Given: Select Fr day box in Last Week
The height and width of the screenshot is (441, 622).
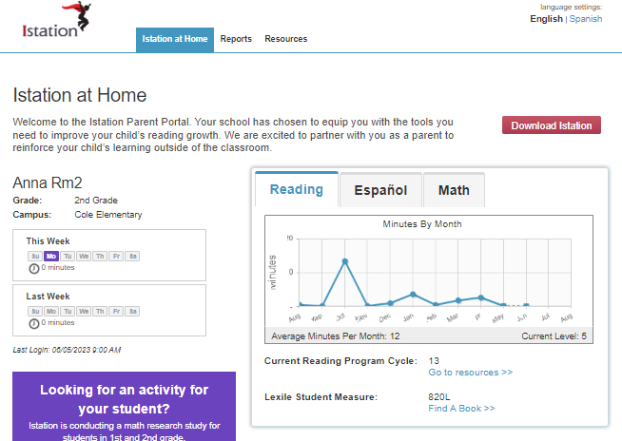Looking at the screenshot, I should (x=116, y=312).
